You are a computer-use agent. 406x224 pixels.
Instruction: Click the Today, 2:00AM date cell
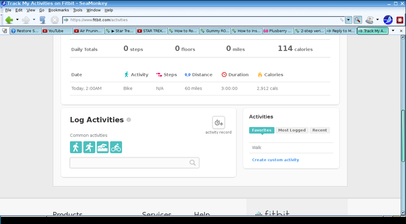tap(87, 88)
